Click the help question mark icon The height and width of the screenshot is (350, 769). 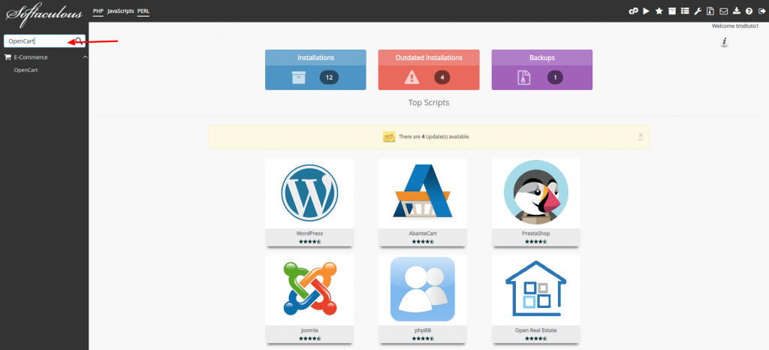(749, 11)
